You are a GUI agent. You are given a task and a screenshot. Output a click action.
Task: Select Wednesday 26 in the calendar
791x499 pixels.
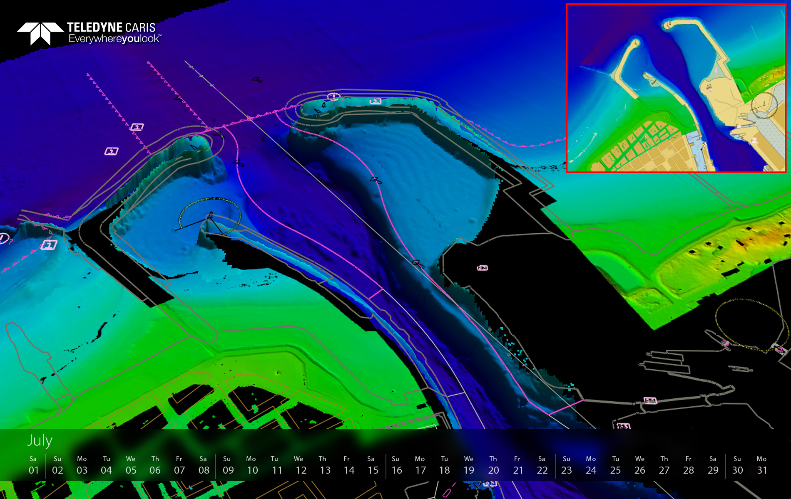coord(640,465)
